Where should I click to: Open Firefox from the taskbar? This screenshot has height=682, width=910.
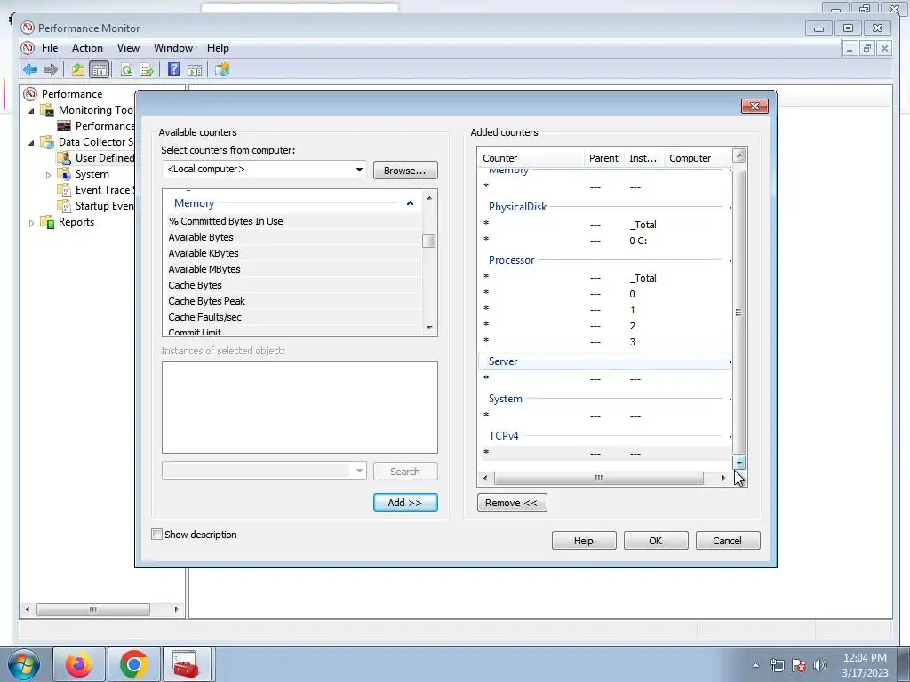point(78,664)
